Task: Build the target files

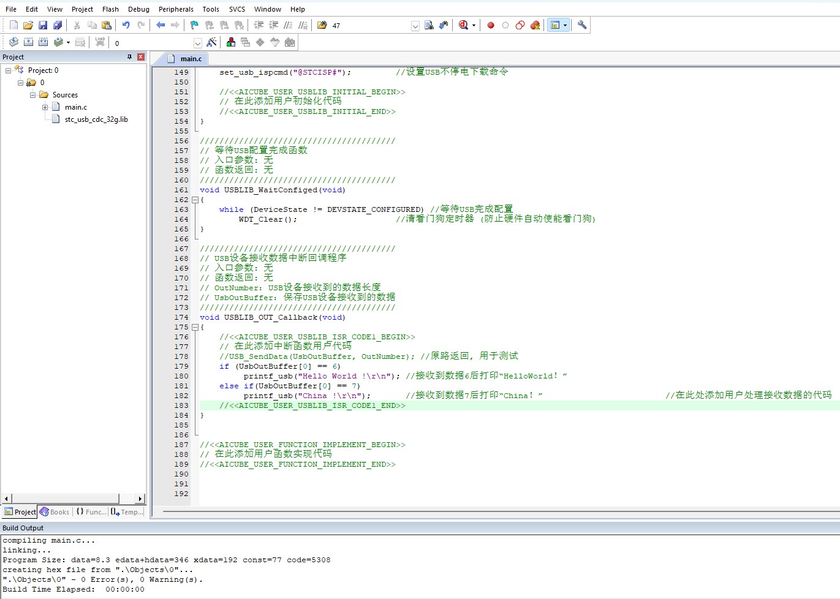Action: click(x=28, y=42)
